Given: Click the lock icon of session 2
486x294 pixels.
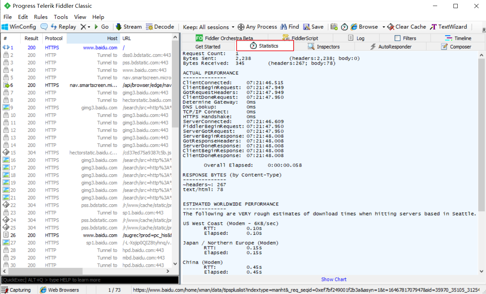Looking at the screenshot, I should 6,55.
